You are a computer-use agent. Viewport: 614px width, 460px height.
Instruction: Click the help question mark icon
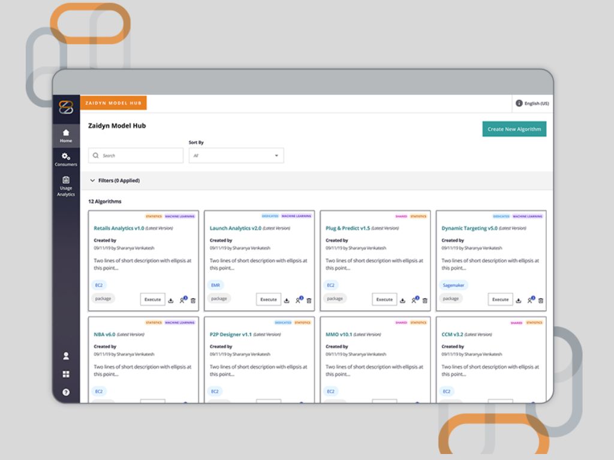66,392
